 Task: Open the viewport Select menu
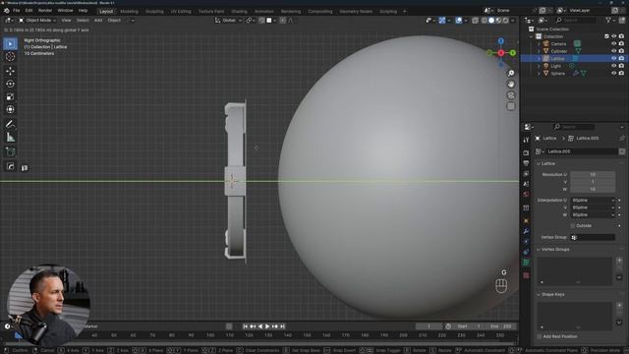pos(83,20)
